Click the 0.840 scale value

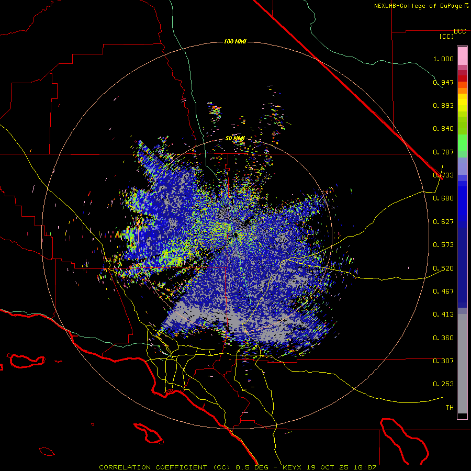[x=443, y=129]
